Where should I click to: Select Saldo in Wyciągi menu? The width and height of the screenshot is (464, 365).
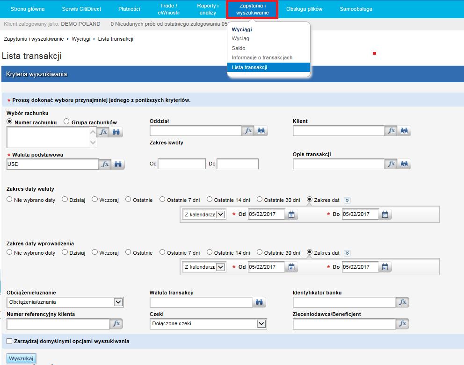[x=239, y=48]
